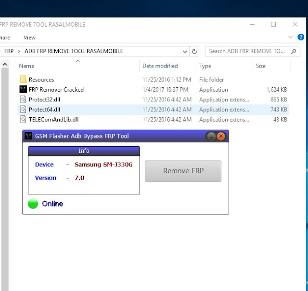The image size is (308, 291).
Task: Launch FRP Remover Cracked application icon
Action: (23, 89)
